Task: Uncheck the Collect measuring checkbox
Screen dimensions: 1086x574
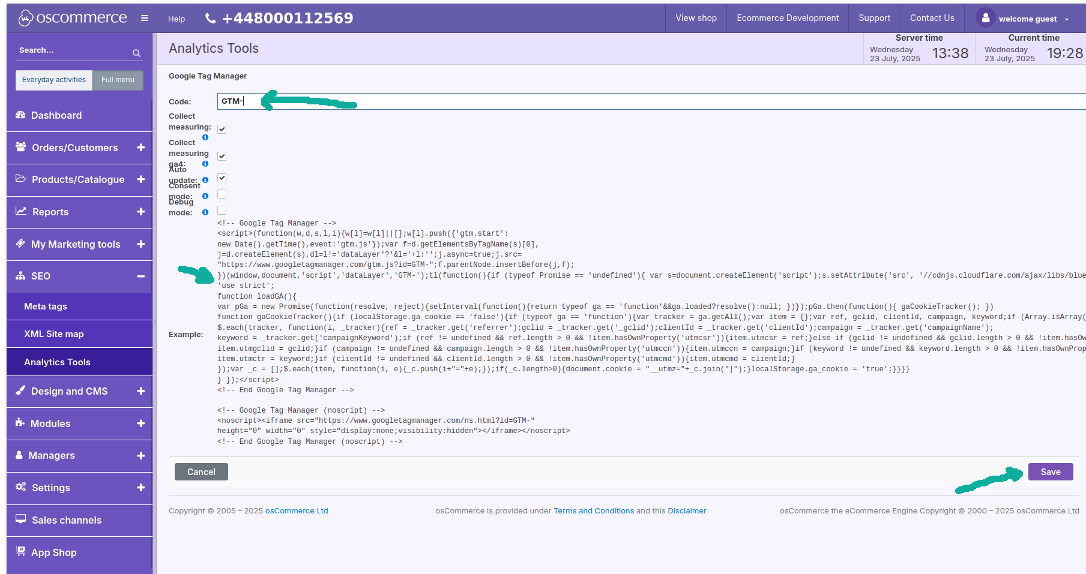Action: pos(222,130)
